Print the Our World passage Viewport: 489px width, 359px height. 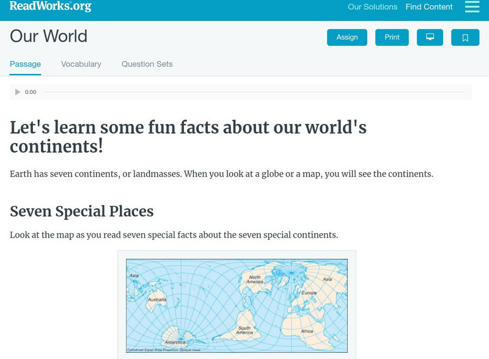tap(392, 37)
